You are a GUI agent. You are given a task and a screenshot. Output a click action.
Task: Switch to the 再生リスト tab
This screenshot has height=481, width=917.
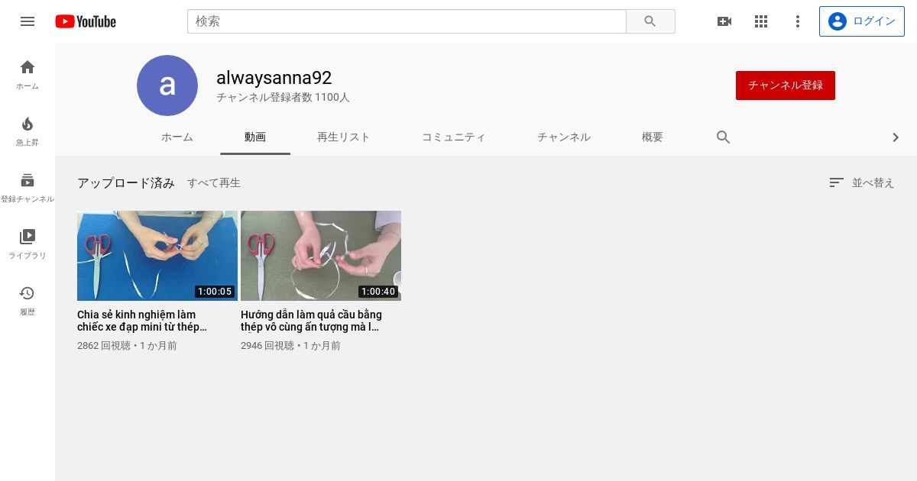[343, 137]
